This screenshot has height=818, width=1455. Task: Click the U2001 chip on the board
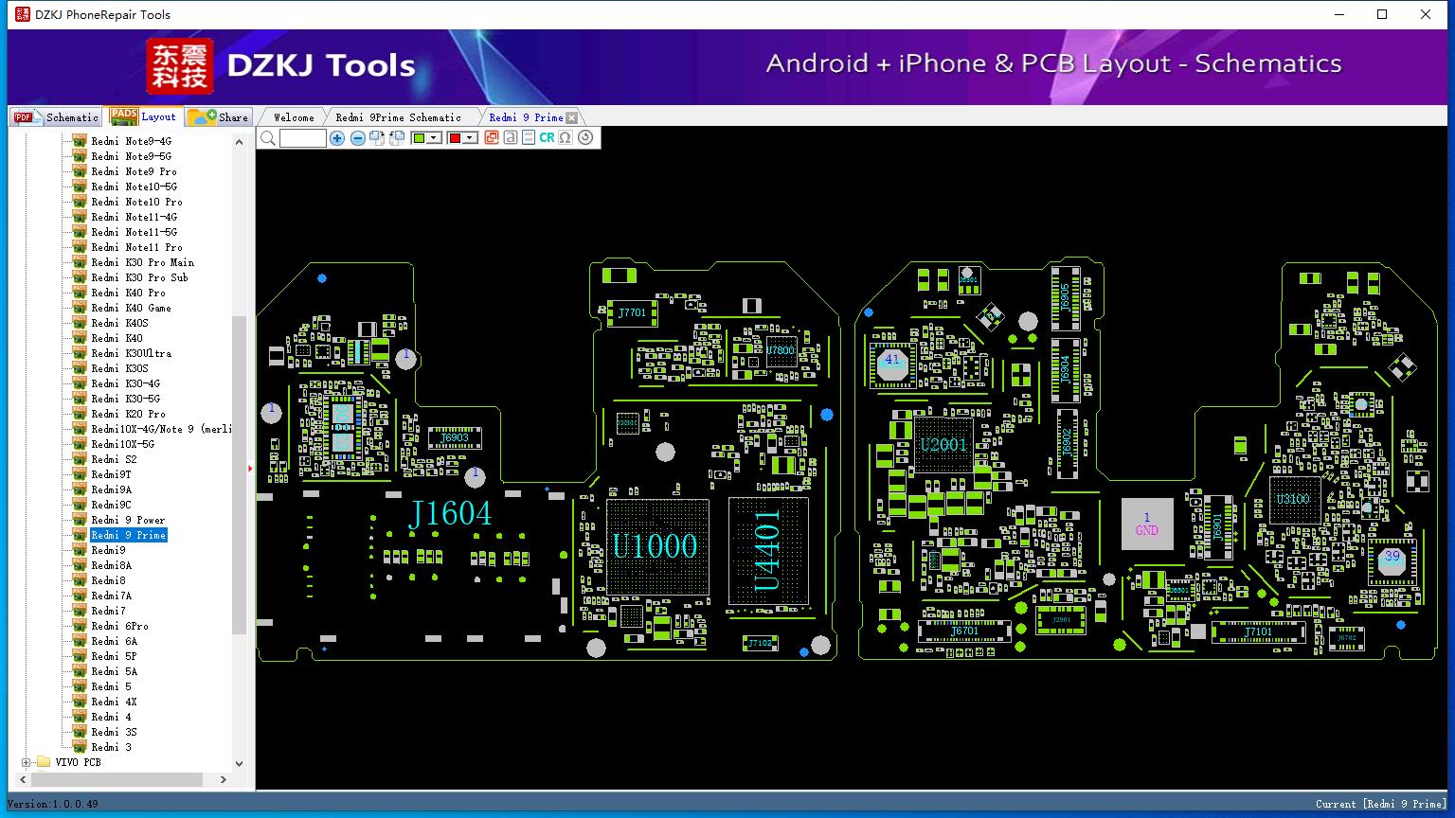tap(943, 444)
